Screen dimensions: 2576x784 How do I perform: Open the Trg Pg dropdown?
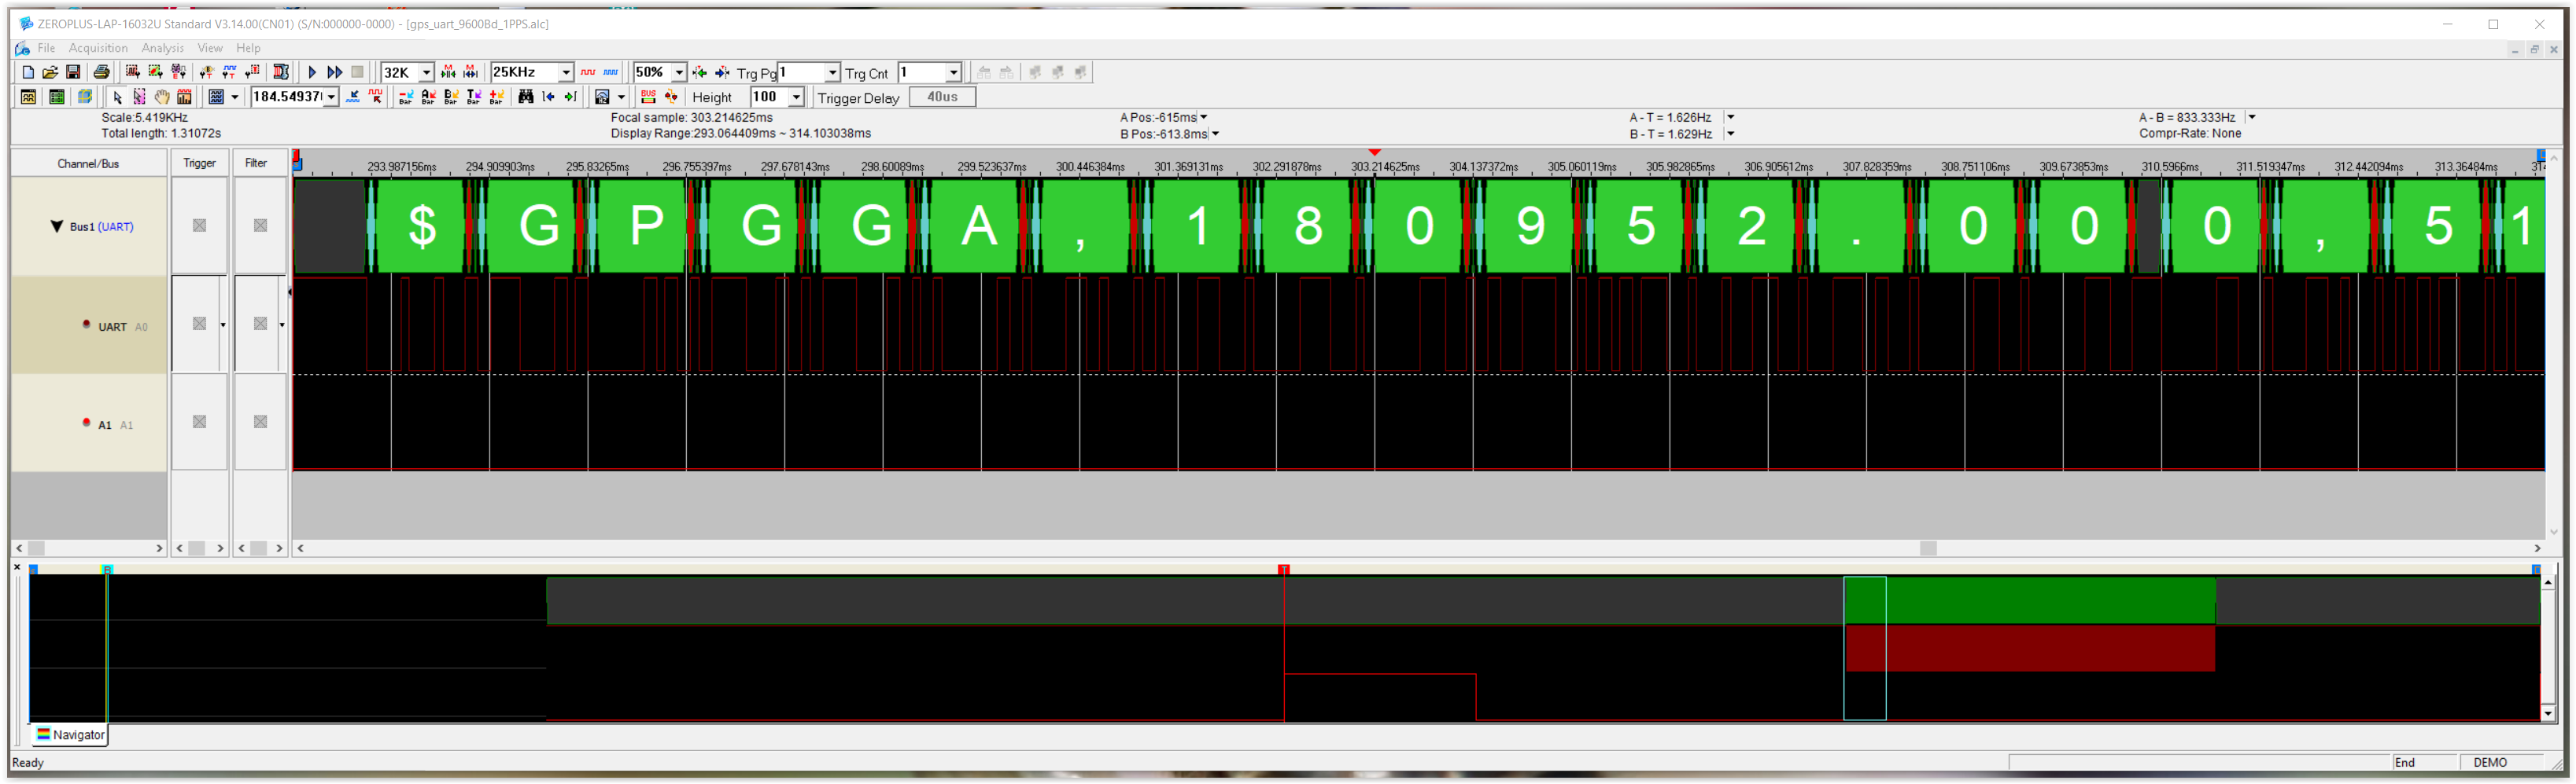click(x=832, y=72)
